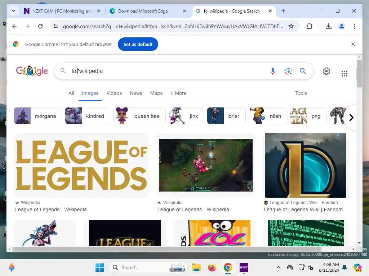Image resolution: width=369 pixels, height=276 pixels.
Task: Open the Windows Start menu
Action: click(99, 267)
